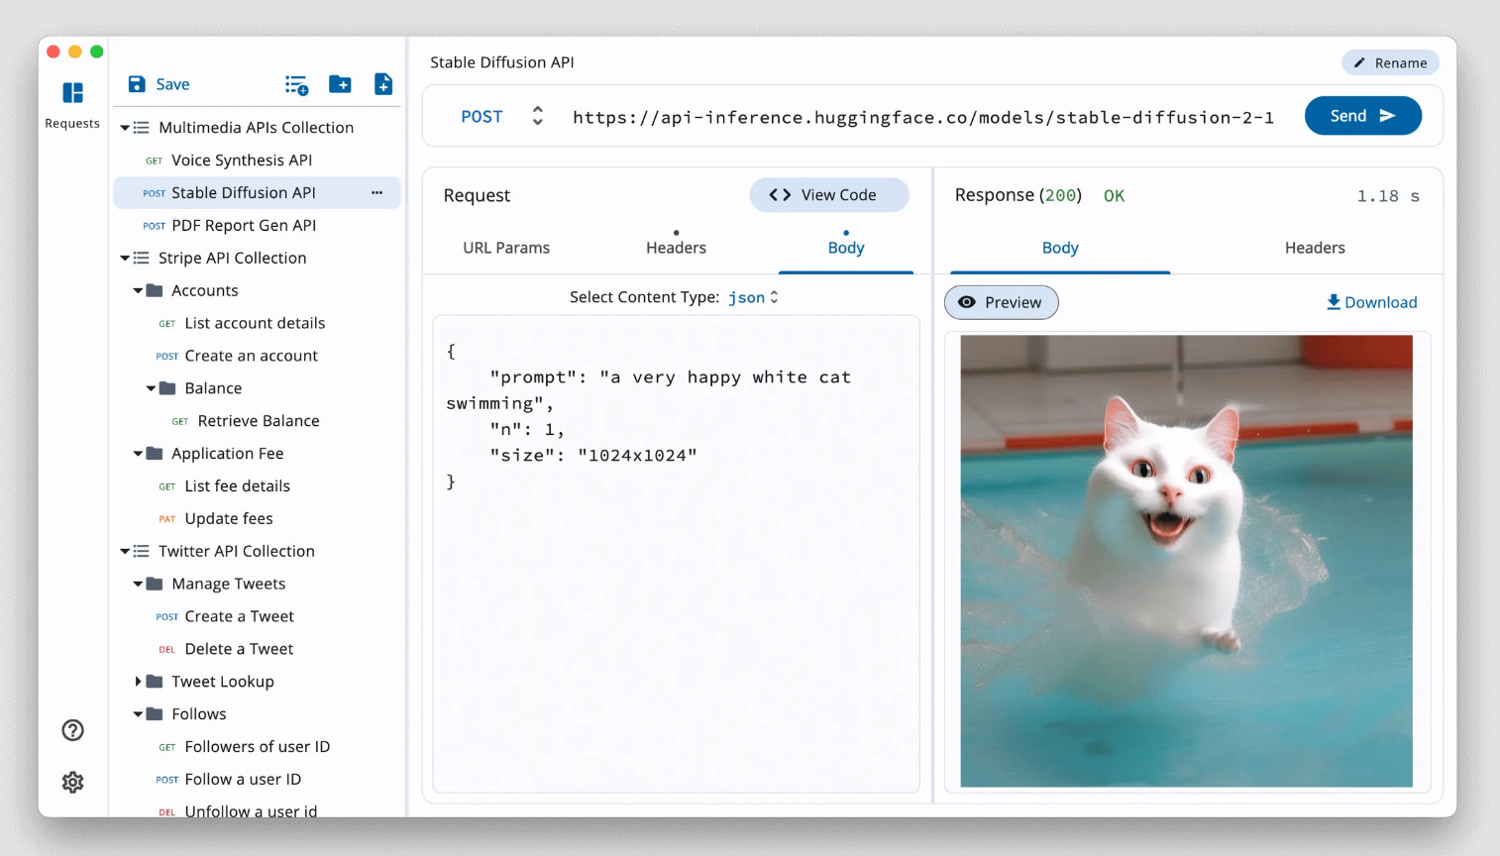This screenshot has width=1500, height=856.
Task: Expand the Tweet Lookup folder
Action: (138, 682)
